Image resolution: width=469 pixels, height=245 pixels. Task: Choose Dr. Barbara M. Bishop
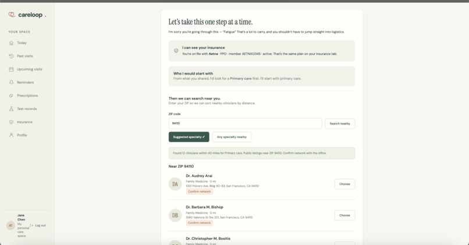[x=344, y=215]
